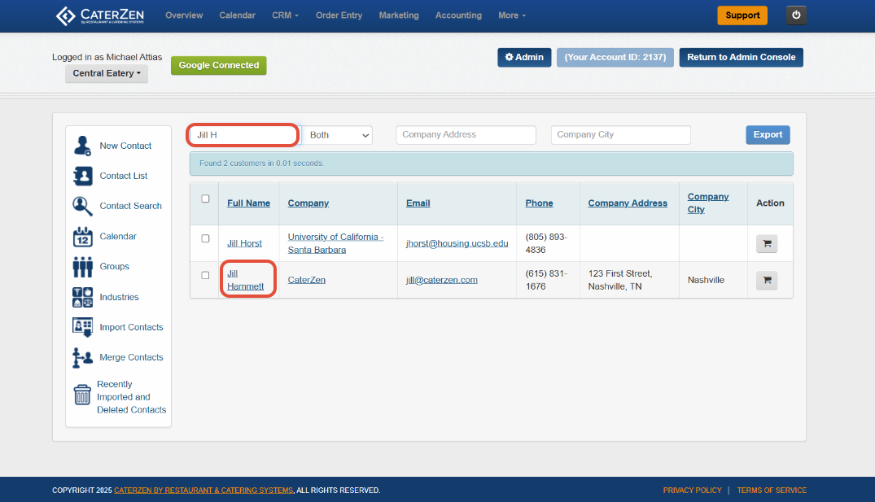Image resolution: width=875 pixels, height=502 pixels.
Task: Open the Import Contacts sidebar link
Action: tap(131, 327)
